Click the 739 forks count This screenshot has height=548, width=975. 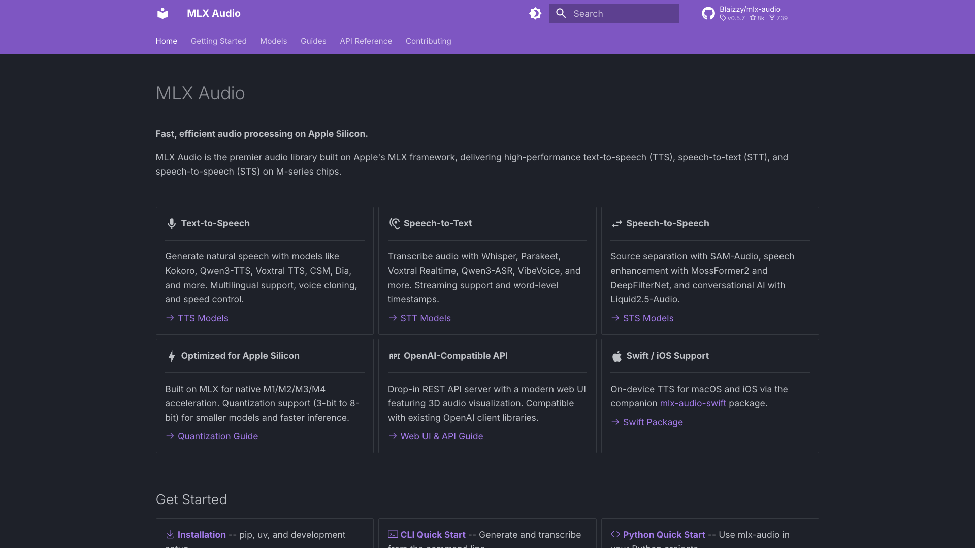(x=782, y=18)
